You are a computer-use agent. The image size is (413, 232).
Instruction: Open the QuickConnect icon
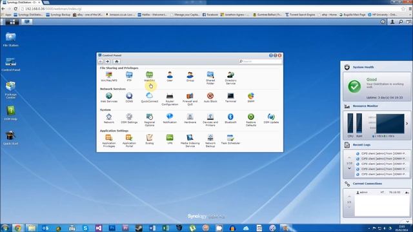pyautogui.click(x=149, y=97)
